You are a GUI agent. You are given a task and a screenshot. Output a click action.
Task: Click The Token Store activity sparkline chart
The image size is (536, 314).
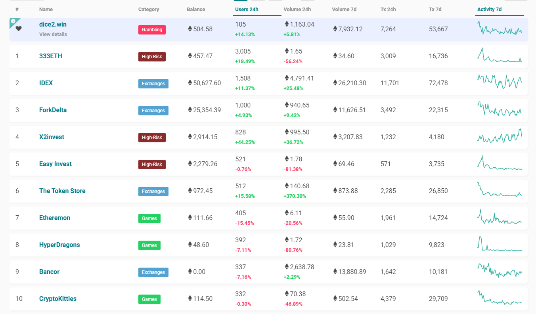500,190
